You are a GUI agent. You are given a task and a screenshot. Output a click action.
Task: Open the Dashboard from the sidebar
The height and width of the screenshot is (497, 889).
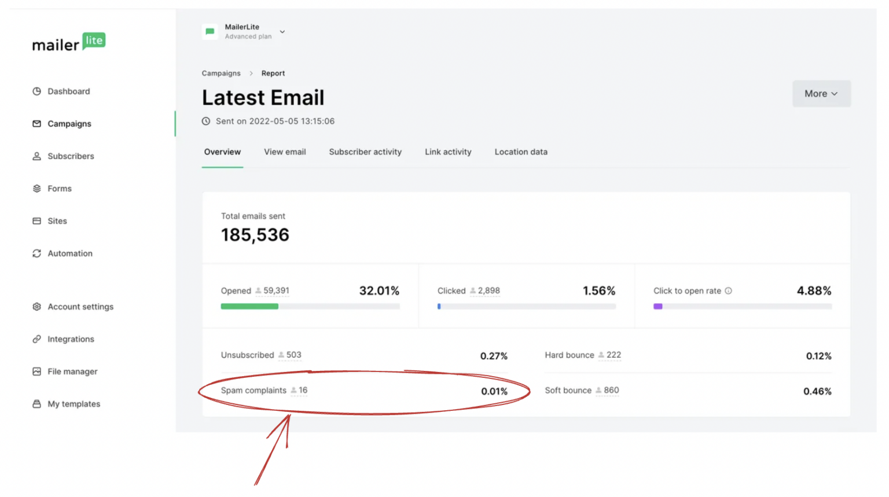pyautogui.click(x=36, y=91)
